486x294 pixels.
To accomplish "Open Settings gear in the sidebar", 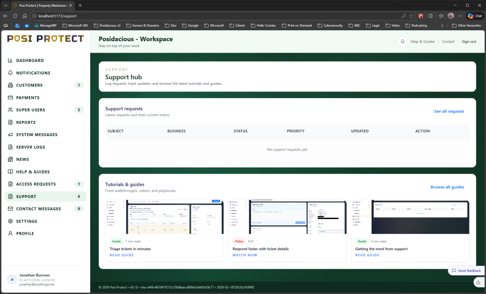I will click(x=10, y=221).
